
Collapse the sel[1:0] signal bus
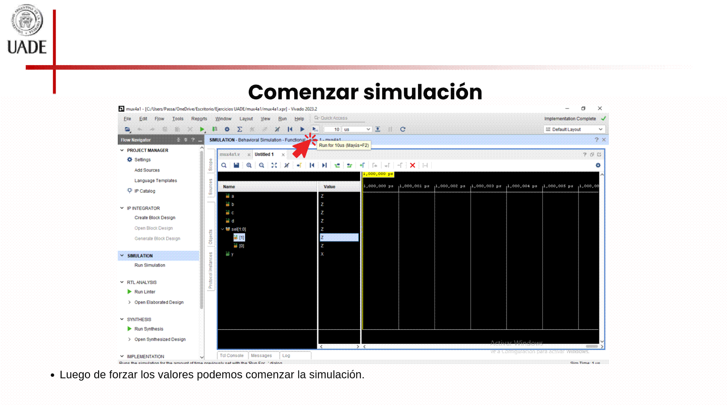point(223,229)
